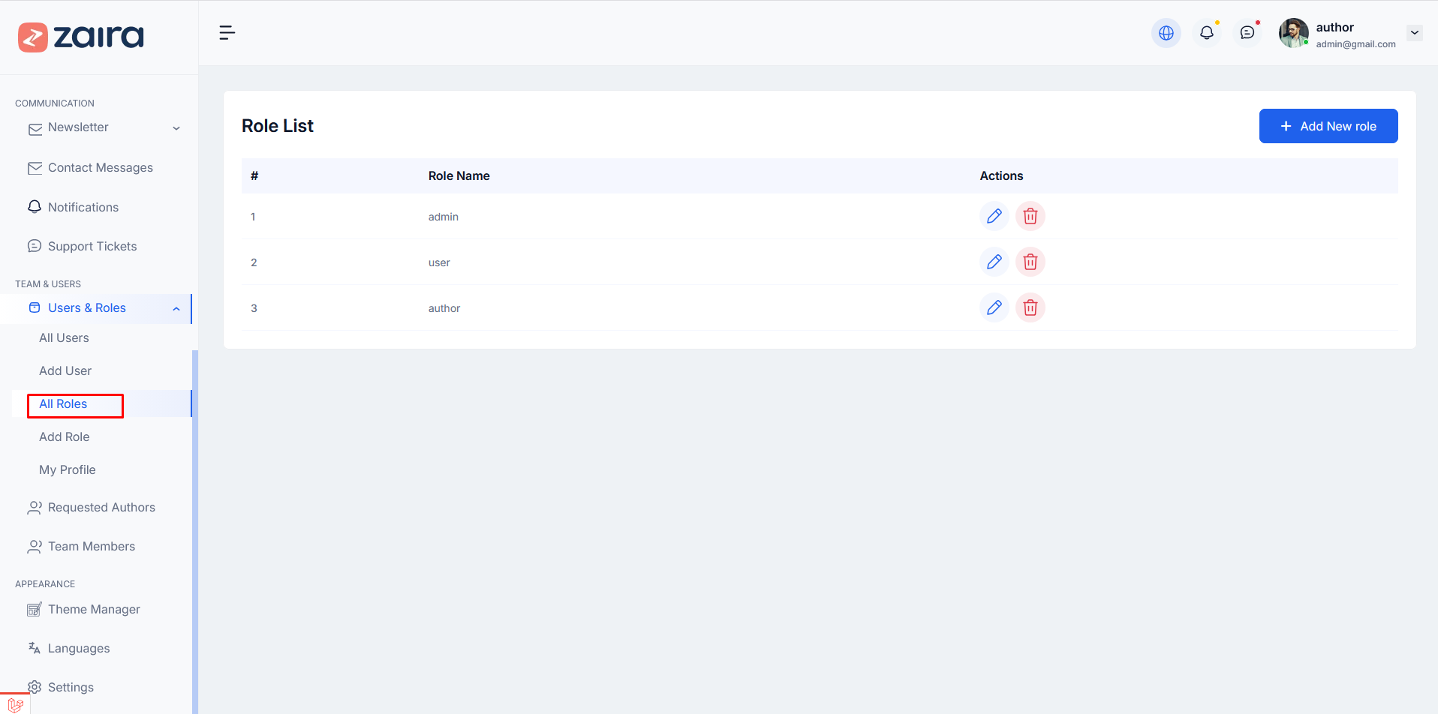Delete the admin role using trash icon
Screen dimensions: 1438x714
pos(1030,216)
